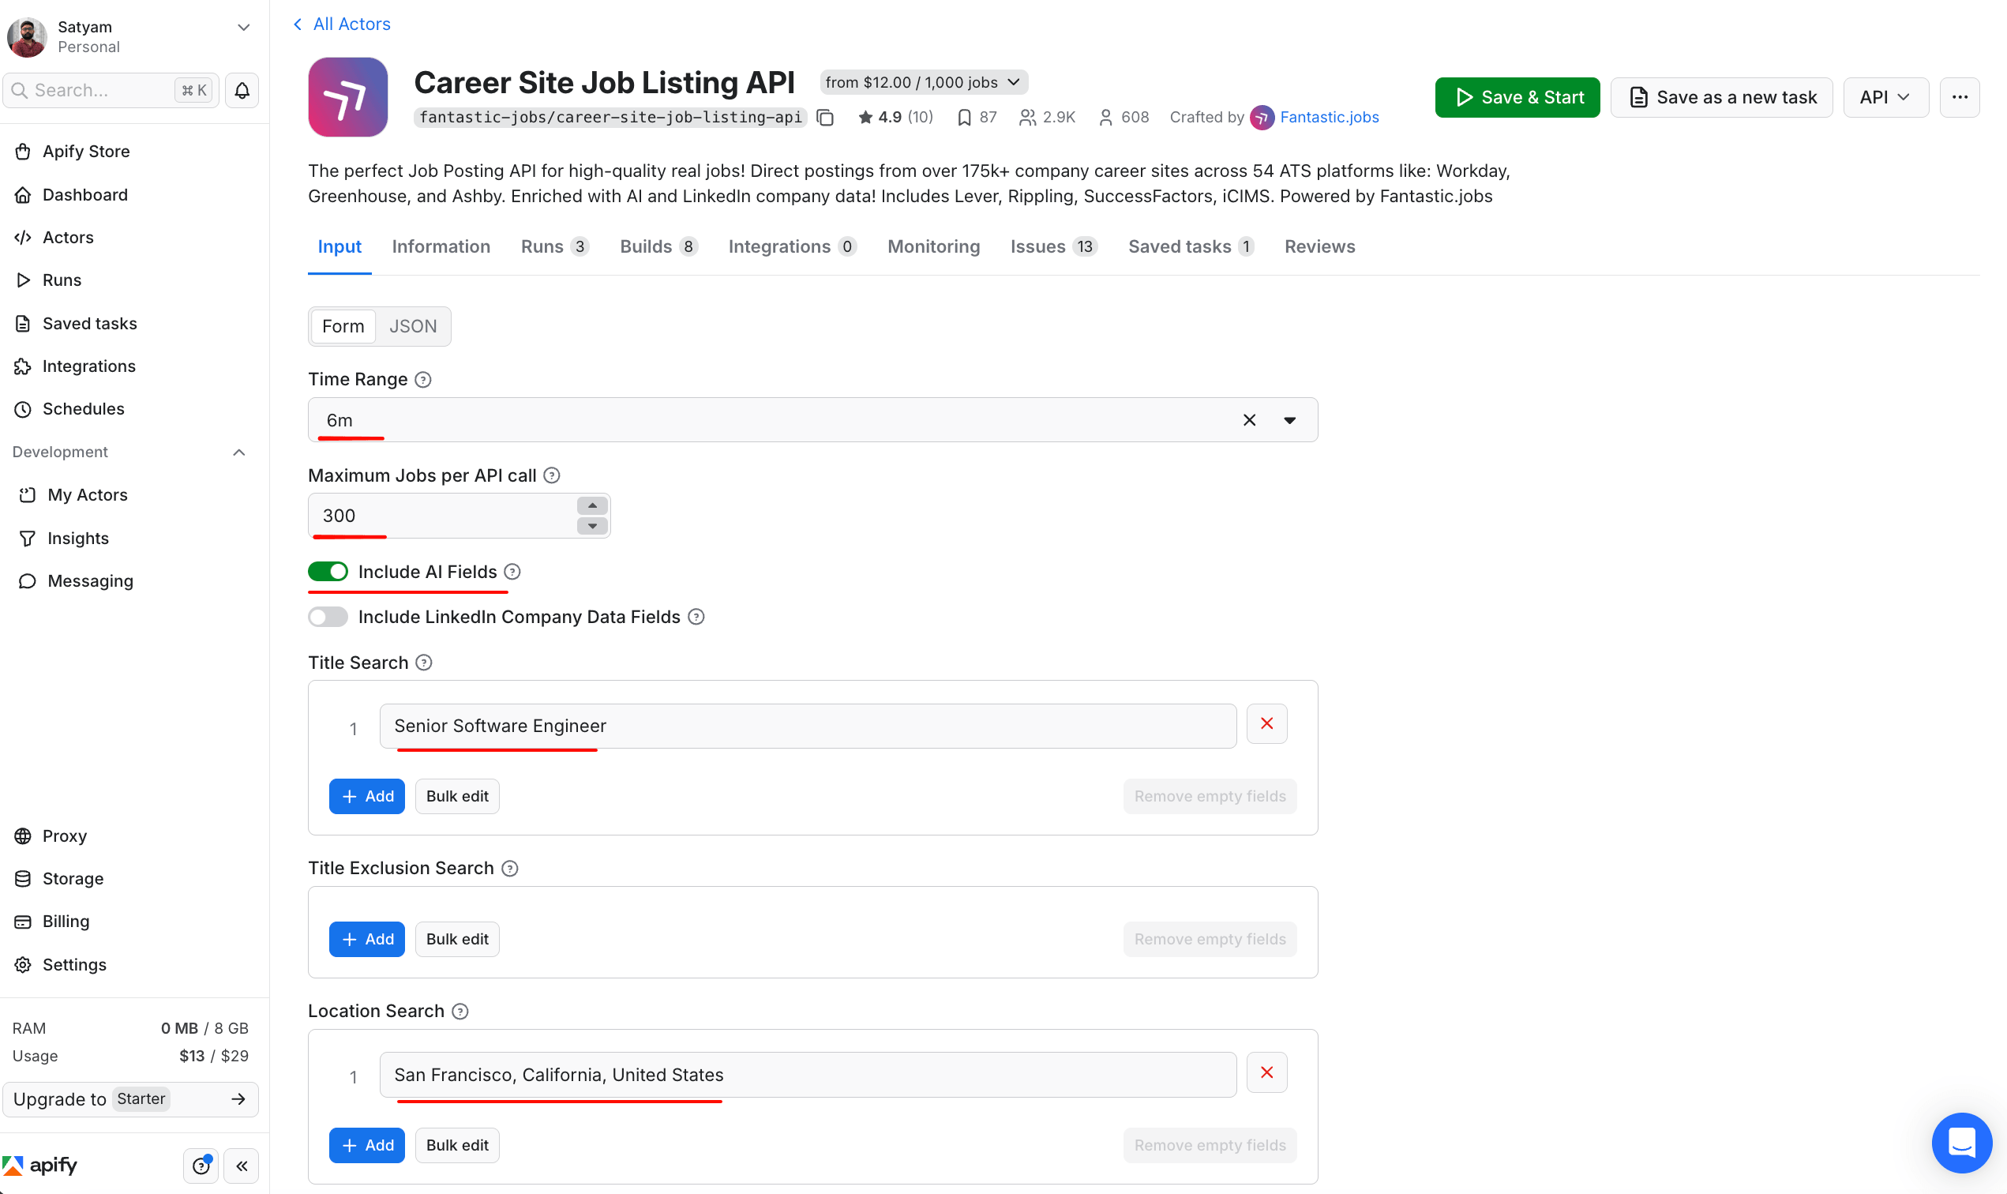Image resolution: width=2007 pixels, height=1194 pixels.
Task: Show help for Include AI Fields
Action: 512,572
